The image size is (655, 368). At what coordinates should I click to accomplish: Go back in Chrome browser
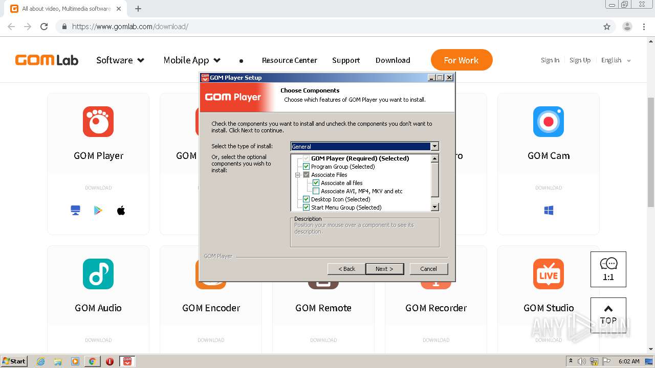click(x=11, y=27)
